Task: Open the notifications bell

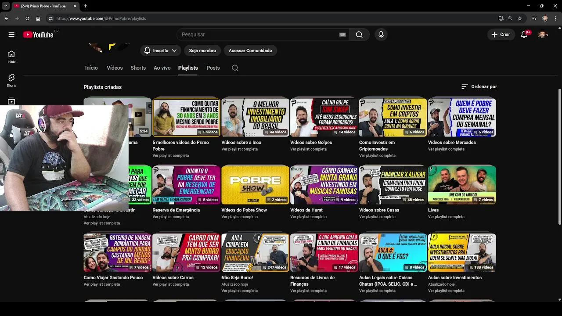Action: coord(524,35)
